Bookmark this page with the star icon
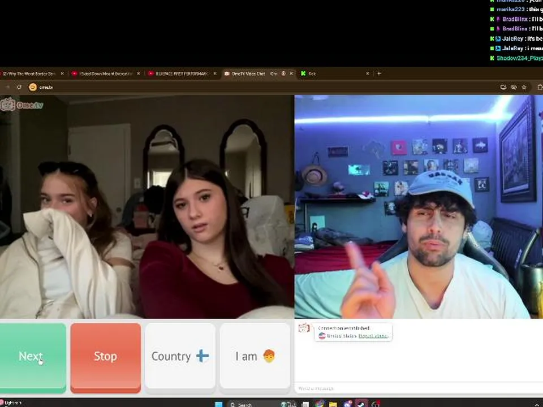Screen dimensions: 543x407 click(x=524, y=87)
